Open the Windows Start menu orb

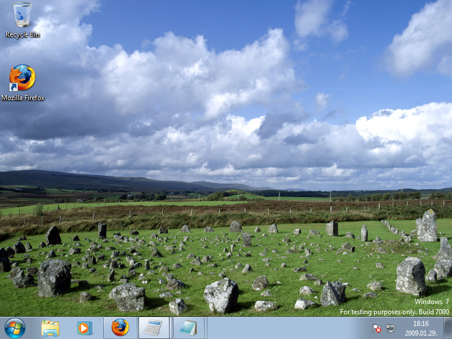pos(15,328)
